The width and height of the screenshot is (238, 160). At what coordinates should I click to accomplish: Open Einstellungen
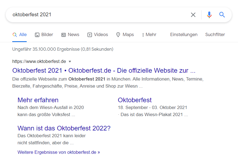(x=184, y=35)
